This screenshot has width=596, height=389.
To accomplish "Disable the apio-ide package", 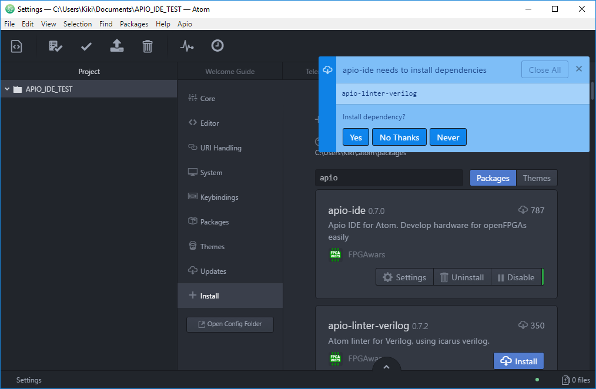I will (x=516, y=277).
